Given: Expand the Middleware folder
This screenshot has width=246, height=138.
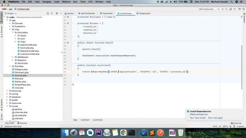Looking at the screenshot, I should pyautogui.click(x=13, y=57).
